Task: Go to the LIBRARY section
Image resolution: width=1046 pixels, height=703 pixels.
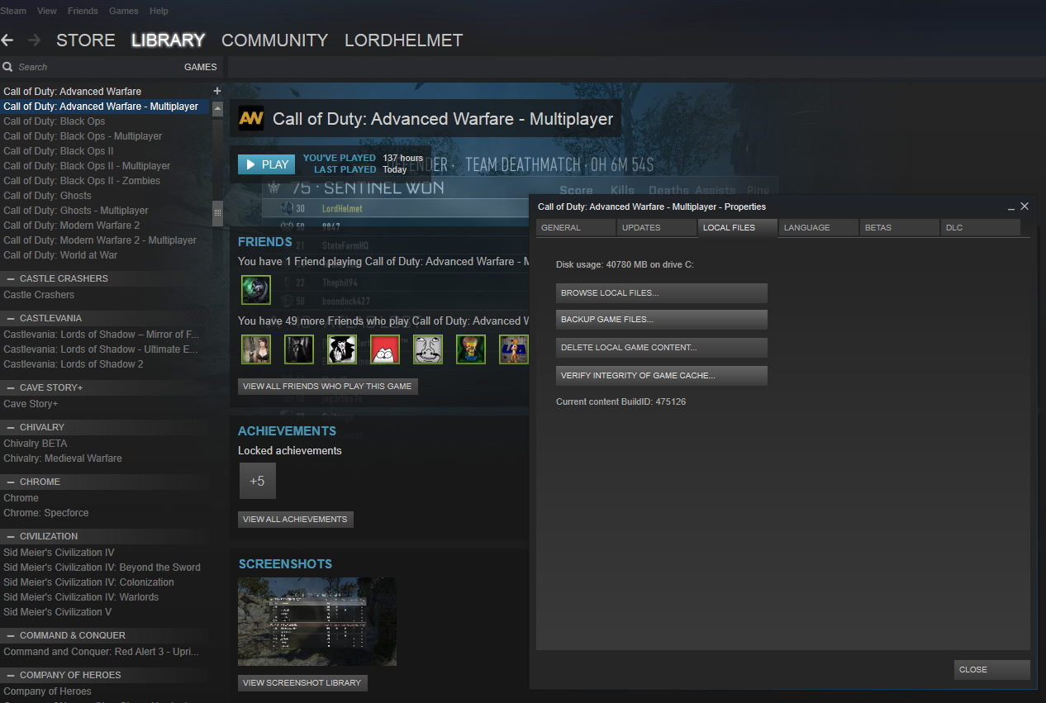Action: 168,40
